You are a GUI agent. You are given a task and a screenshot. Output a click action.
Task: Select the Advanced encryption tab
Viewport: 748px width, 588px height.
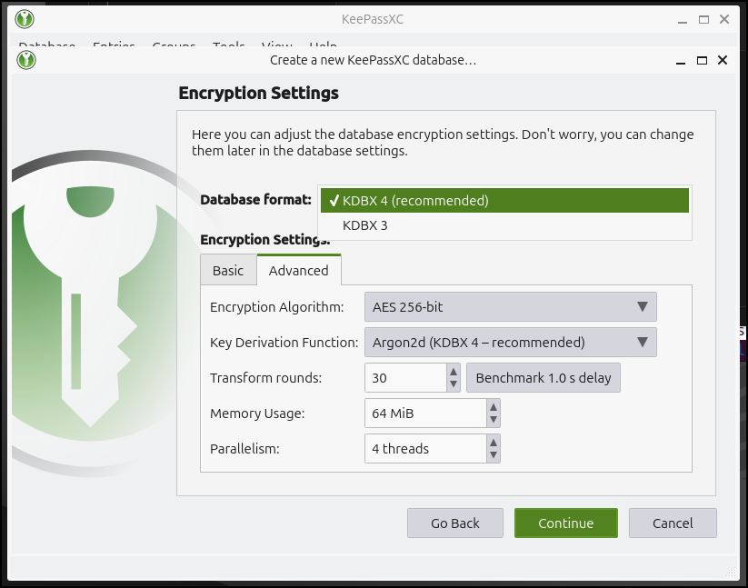[299, 270]
